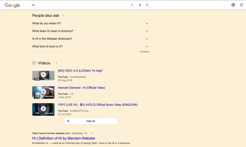Image resolution: width=246 pixels, height=147 pixels.
Task: Click into the search input field
Action: click(80, 5)
